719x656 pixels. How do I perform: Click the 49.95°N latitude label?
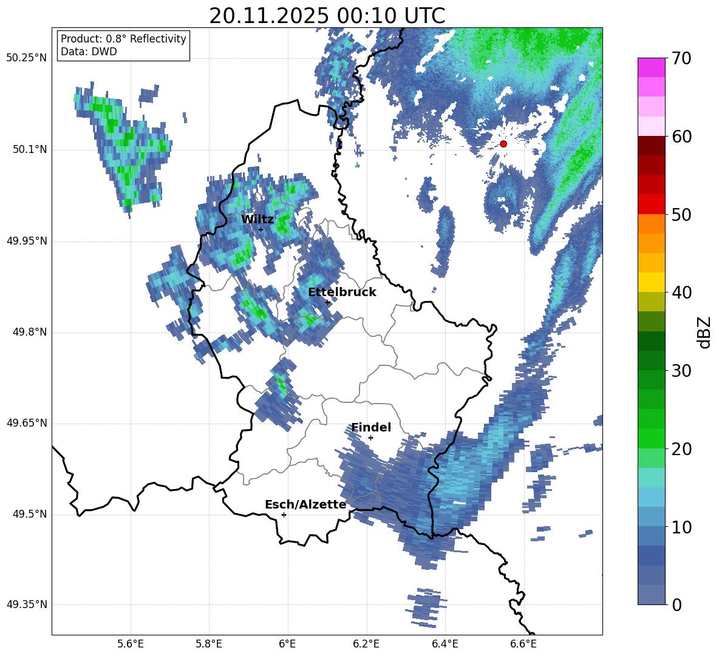[27, 241]
